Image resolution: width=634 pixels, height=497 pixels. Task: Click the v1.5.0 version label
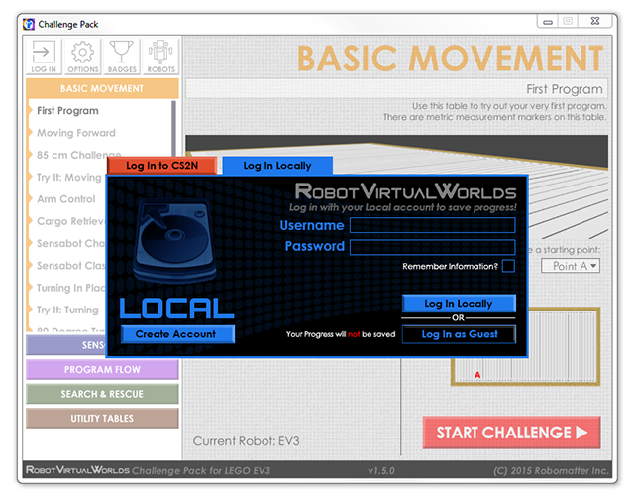(380, 470)
